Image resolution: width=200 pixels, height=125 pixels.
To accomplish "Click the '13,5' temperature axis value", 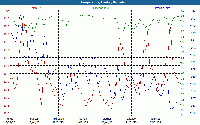I will (6, 58).
